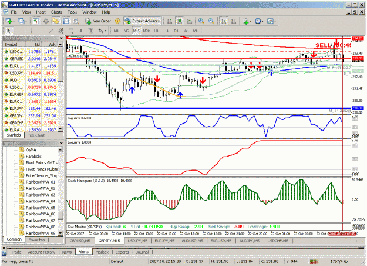Click the Default profile in status bar
367x266 pixels.
pos(117,261)
